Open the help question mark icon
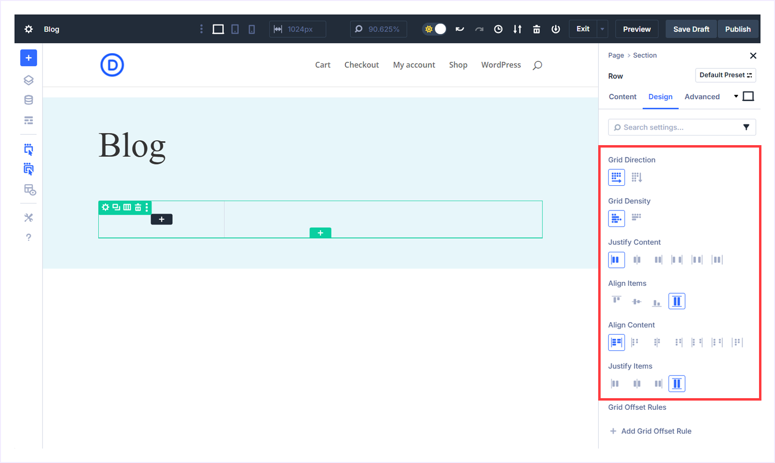 click(x=29, y=238)
